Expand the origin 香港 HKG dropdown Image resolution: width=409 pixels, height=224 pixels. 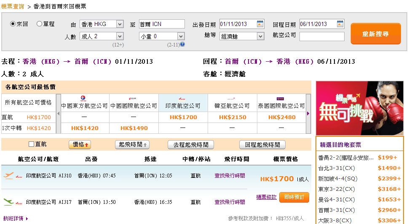click(120, 24)
